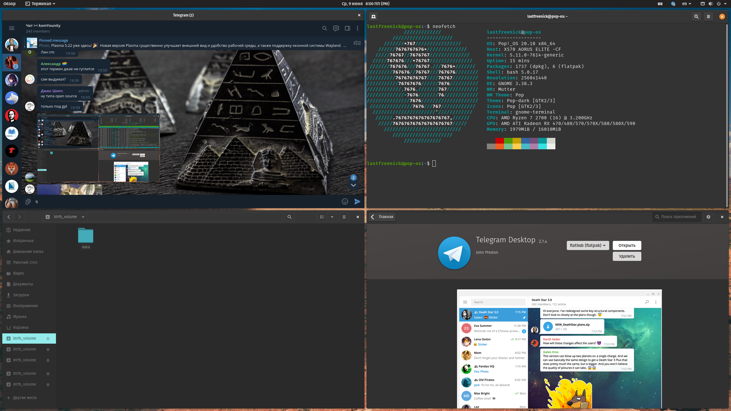Open Telegram hamburger menu
The image size is (731, 411).
point(12,28)
